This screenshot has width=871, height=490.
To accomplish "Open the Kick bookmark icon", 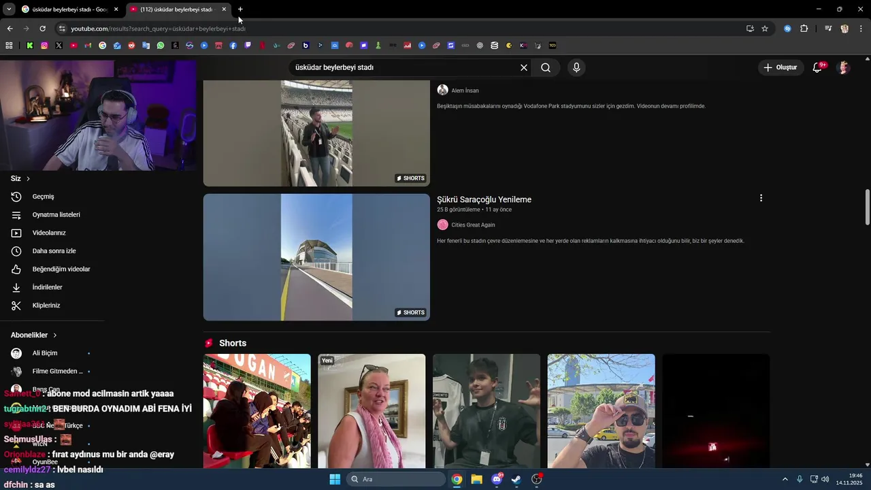I will [30, 46].
